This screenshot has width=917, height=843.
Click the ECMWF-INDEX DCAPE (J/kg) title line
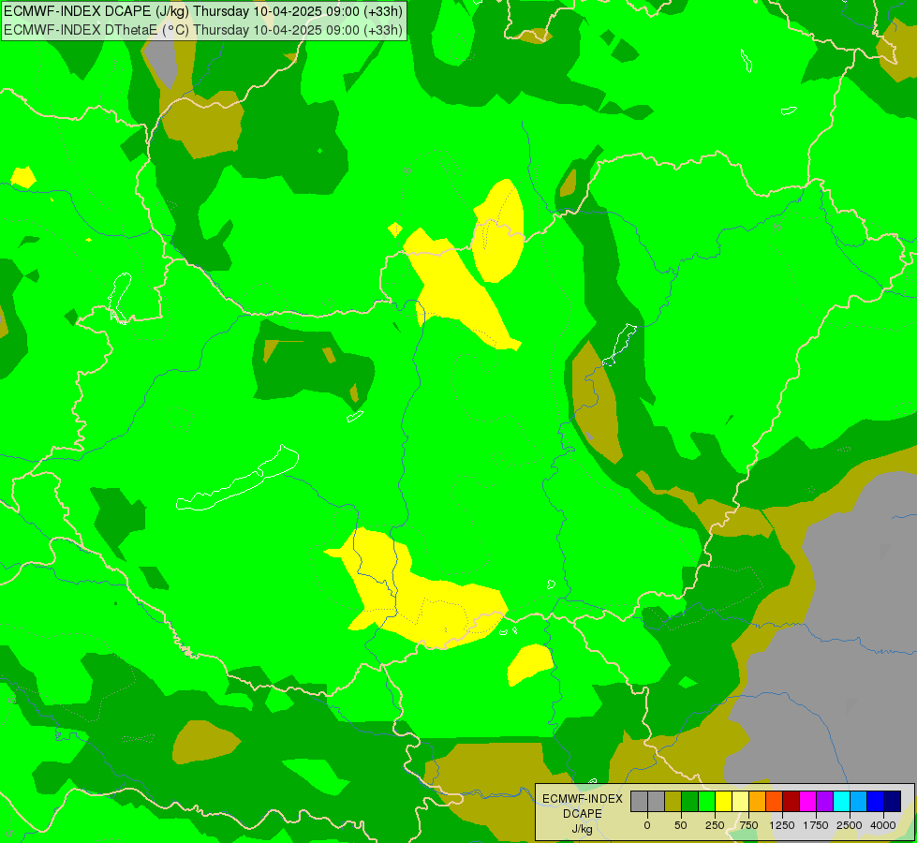(x=203, y=11)
